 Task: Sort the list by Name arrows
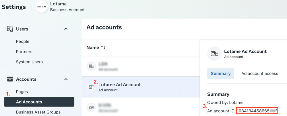(x=103, y=47)
